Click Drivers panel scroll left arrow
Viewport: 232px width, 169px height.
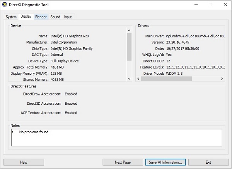[x=138, y=79]
